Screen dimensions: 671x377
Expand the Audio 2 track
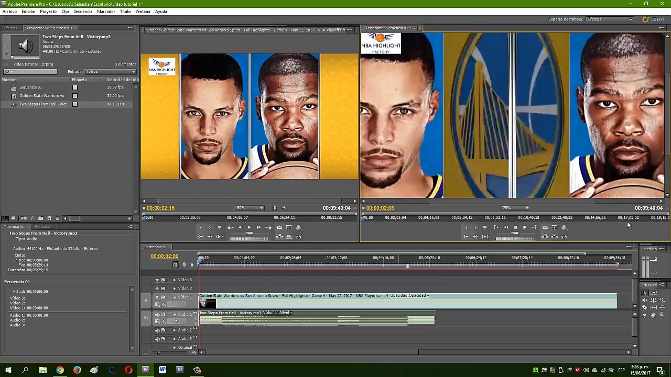[175, 330]
